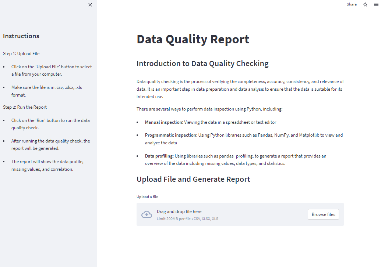Screen dimensions: 381x267
Task: Click the Upload File and Generate Report heading
Action: pyautogui.click(x=193, y=179)
